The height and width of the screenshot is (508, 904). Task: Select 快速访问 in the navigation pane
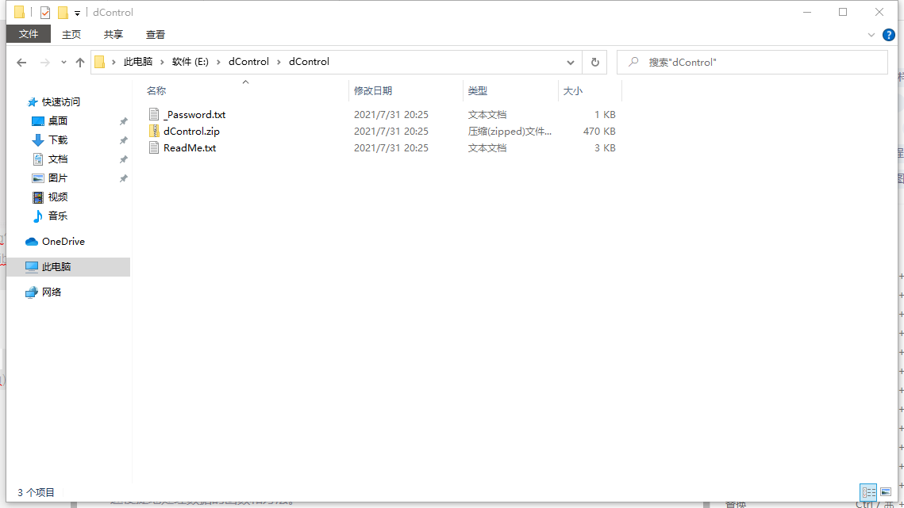(60, 102)
